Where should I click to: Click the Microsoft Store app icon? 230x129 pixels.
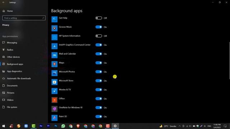tap(54, 82)
